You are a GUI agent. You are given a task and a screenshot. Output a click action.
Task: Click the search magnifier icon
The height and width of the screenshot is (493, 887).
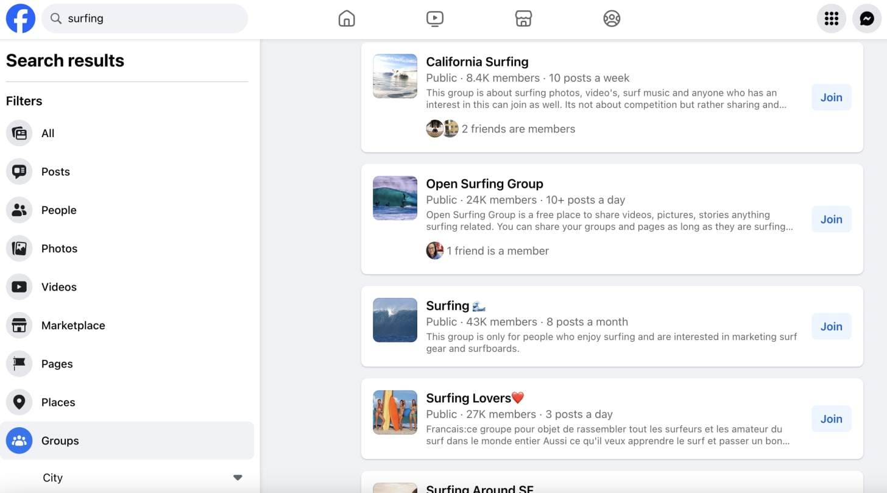56,19
